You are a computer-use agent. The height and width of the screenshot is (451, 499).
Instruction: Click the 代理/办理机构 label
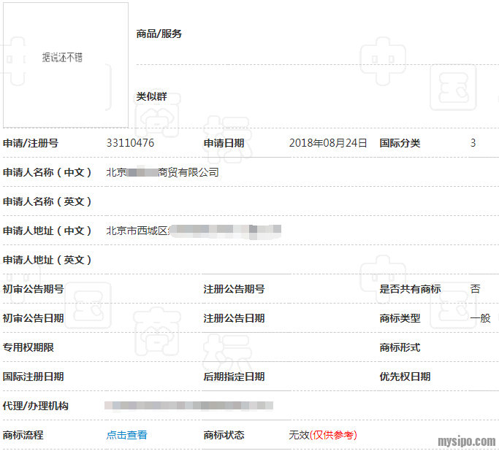(x=36, y=406)
